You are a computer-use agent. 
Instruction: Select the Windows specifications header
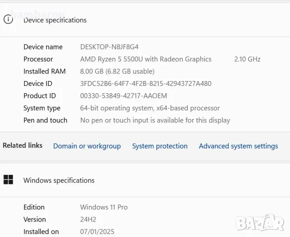[x=59, y=180]
